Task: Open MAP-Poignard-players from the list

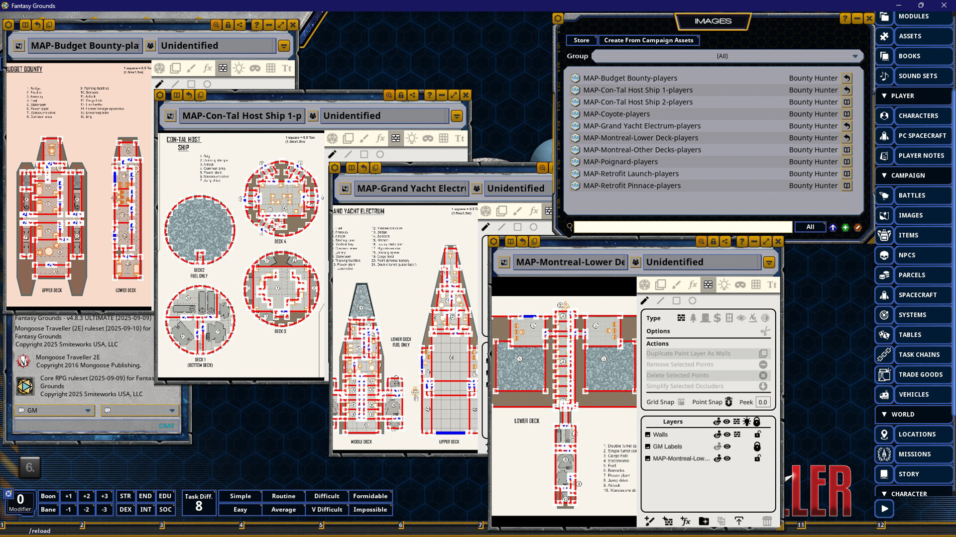Action: pos(620,162)
